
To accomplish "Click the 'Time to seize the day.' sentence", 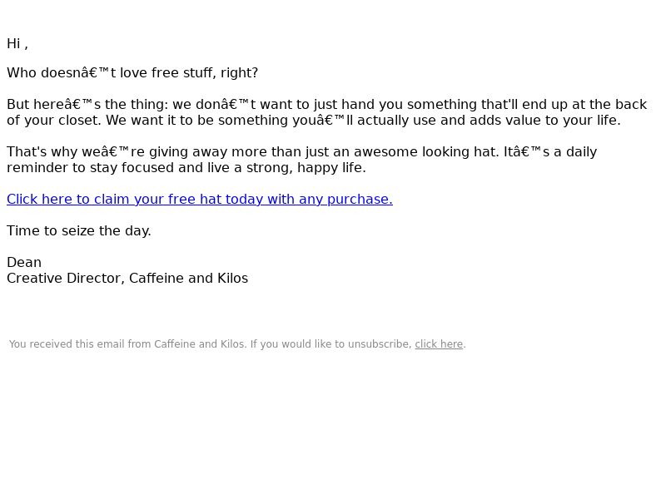I will click(79, 231).
